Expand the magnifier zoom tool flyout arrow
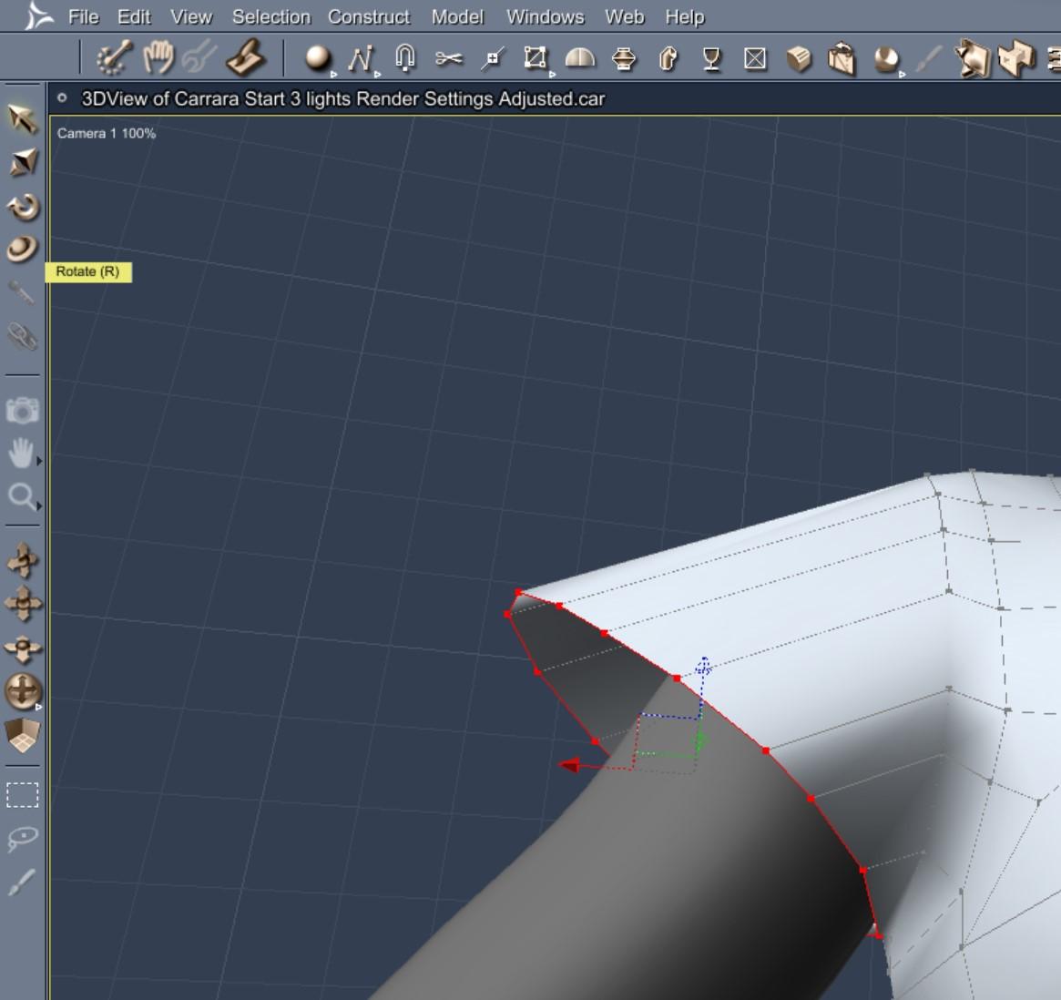1061x1000 pixels. coord(39,505)
